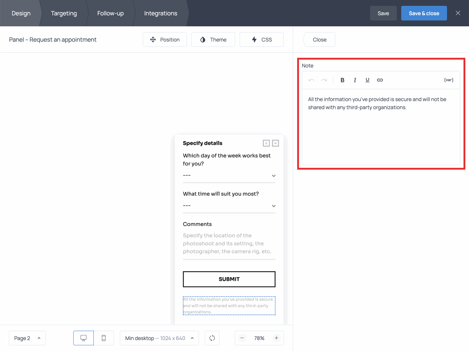Click the rotate orientation icon

click(x=212, y=338)
